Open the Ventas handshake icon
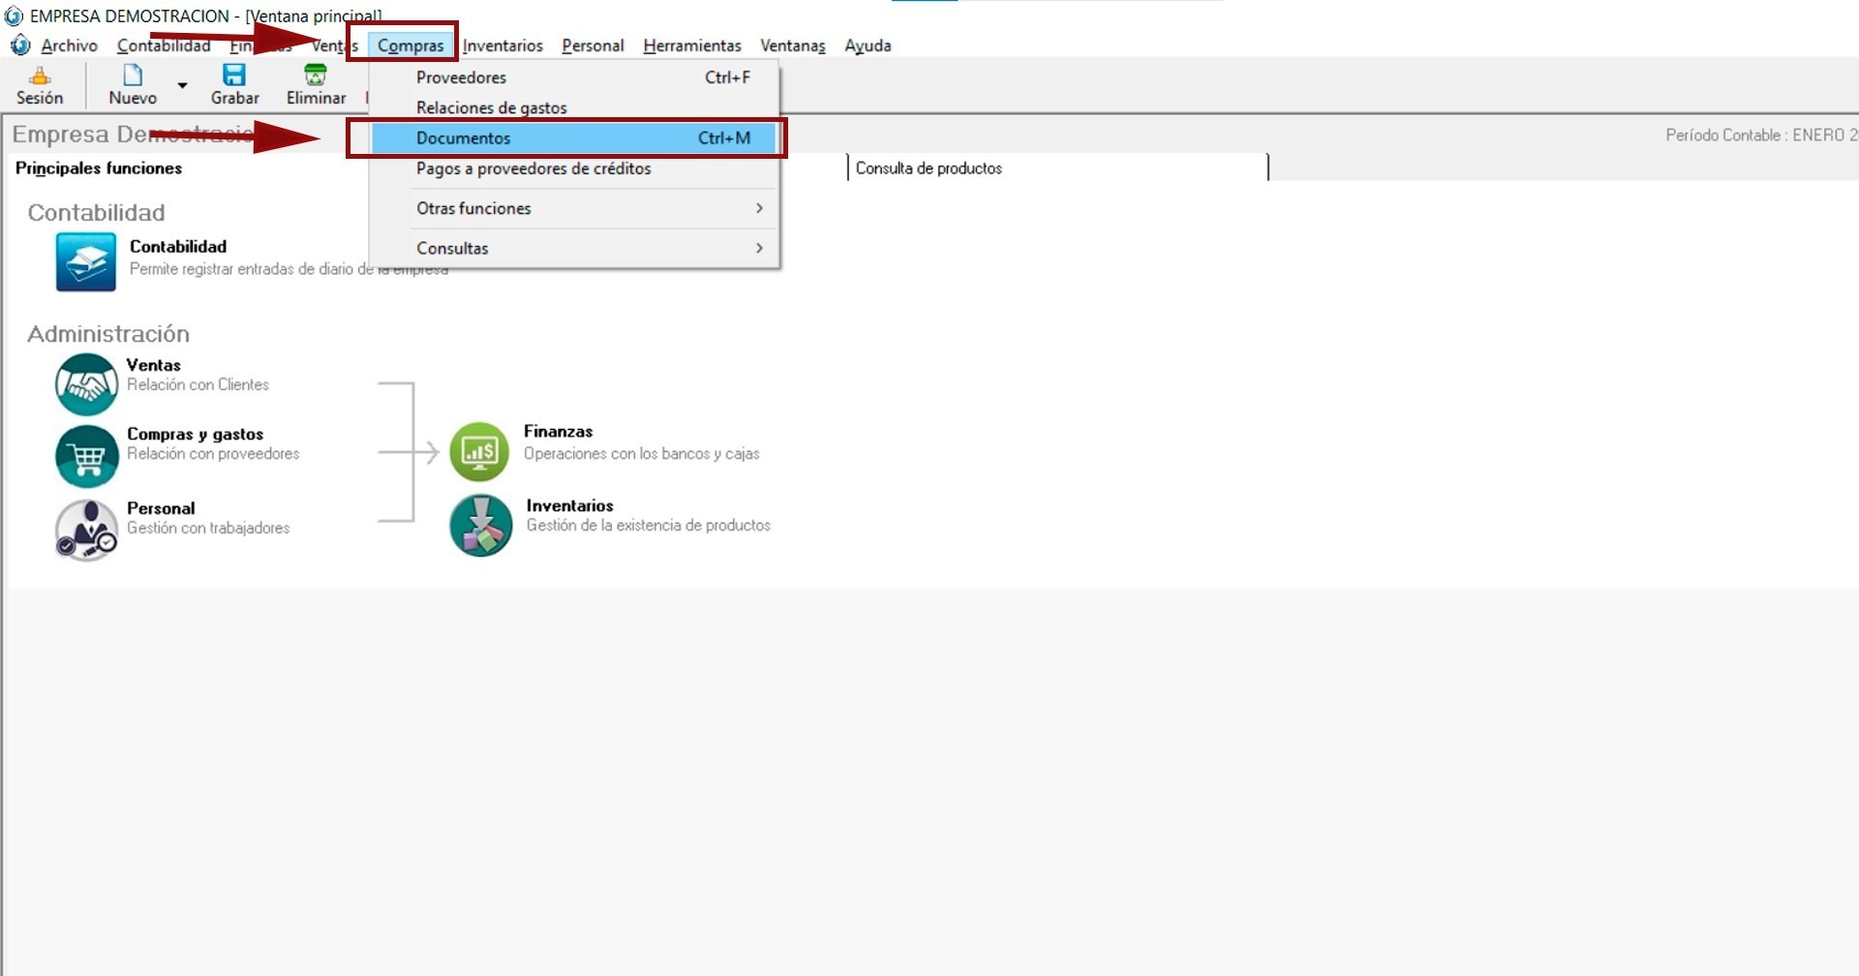 tap(86, 383)
